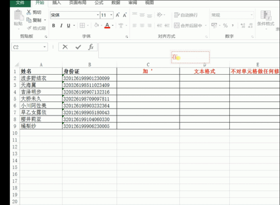Increase font size with large A
The image size is (280, 205).
pyautogui.click(x=118, y=15)
